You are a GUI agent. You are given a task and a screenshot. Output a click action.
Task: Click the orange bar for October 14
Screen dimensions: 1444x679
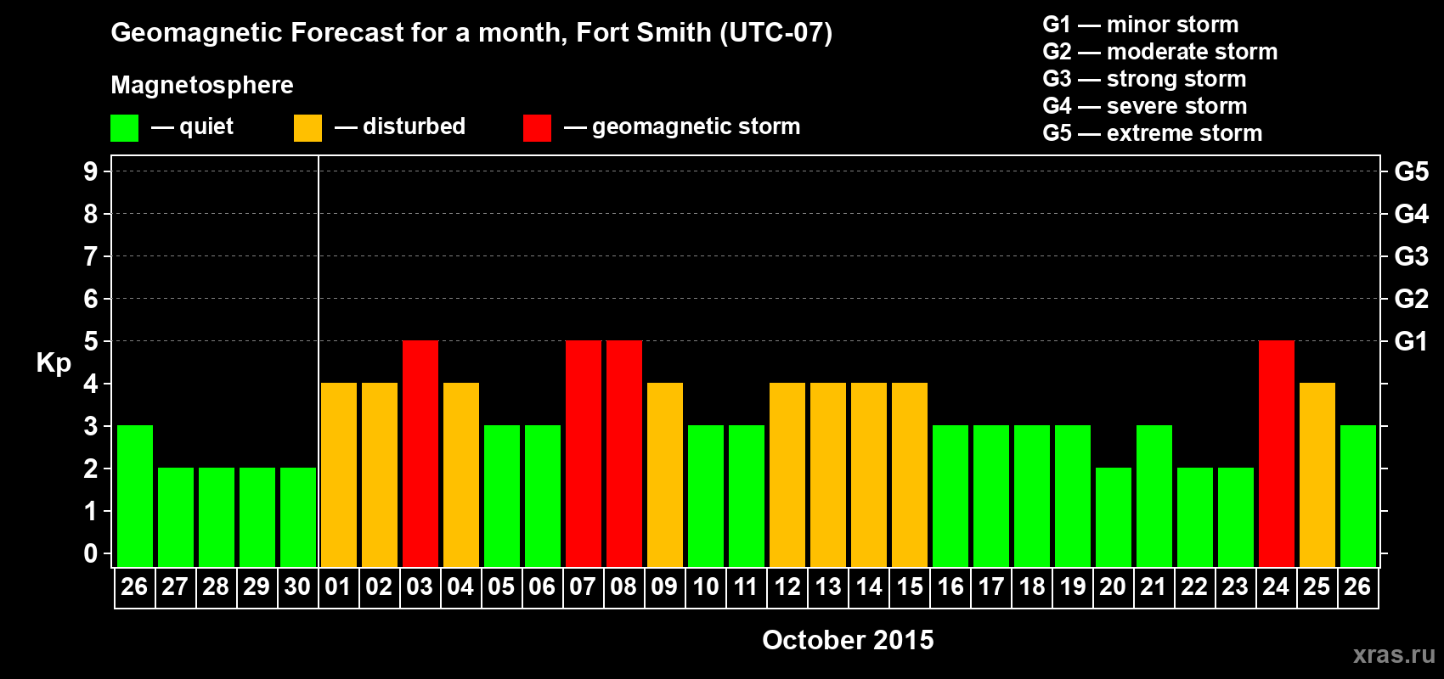869,474
